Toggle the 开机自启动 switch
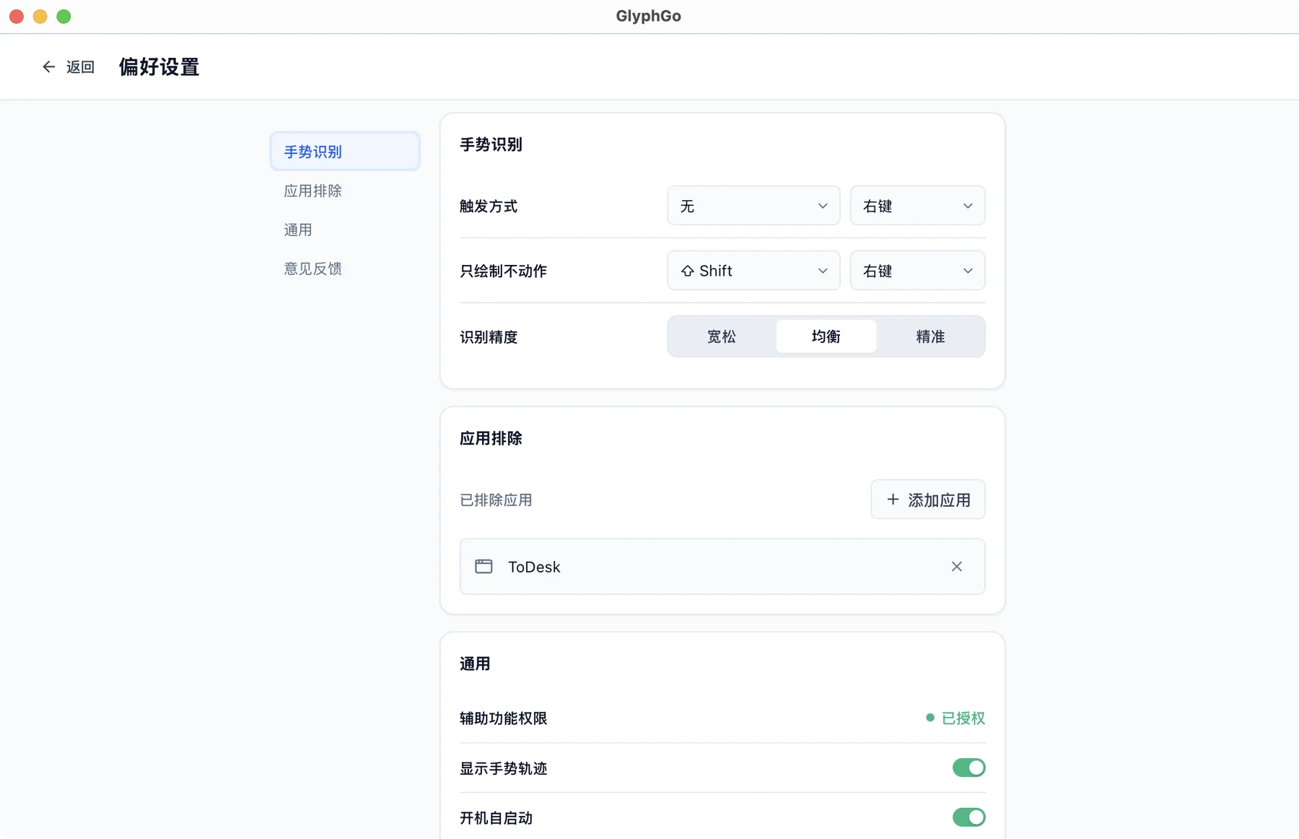 pos(968,817)
